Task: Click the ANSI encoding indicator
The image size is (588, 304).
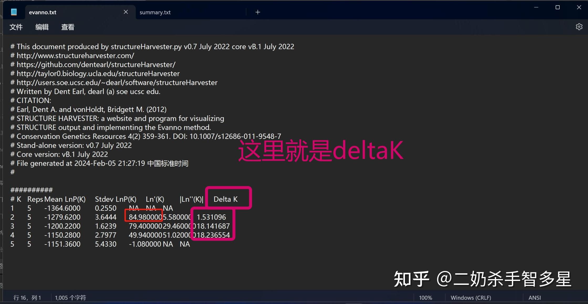Action: [x=534, y=297]
